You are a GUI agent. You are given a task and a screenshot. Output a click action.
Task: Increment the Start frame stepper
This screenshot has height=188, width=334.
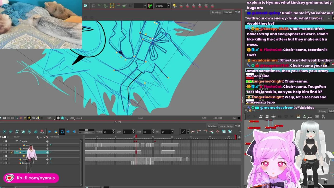(133, 131)
